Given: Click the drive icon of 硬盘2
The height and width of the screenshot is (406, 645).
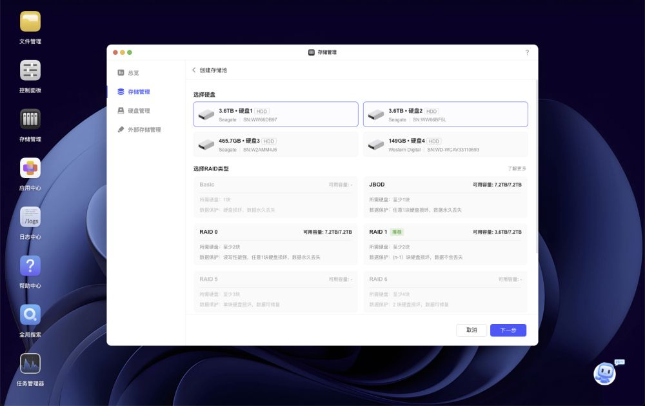Looking at the screenshot, I should click(x=376, y=115).
